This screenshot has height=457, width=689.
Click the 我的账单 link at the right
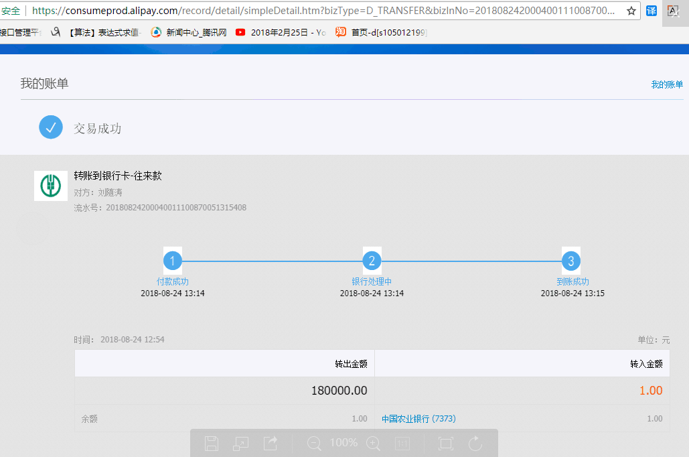[x=667, y=84]
